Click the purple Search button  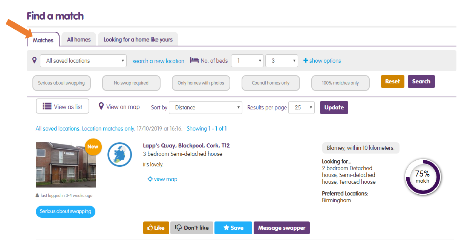421,81
